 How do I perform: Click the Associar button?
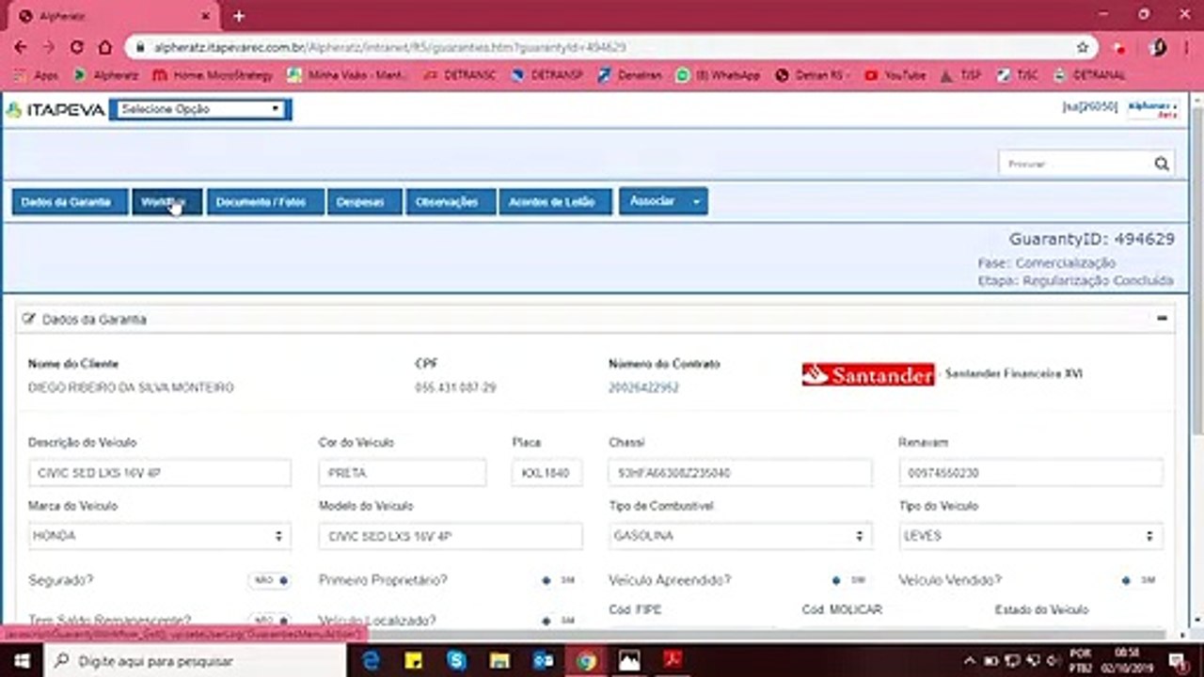tap(652, 201)
